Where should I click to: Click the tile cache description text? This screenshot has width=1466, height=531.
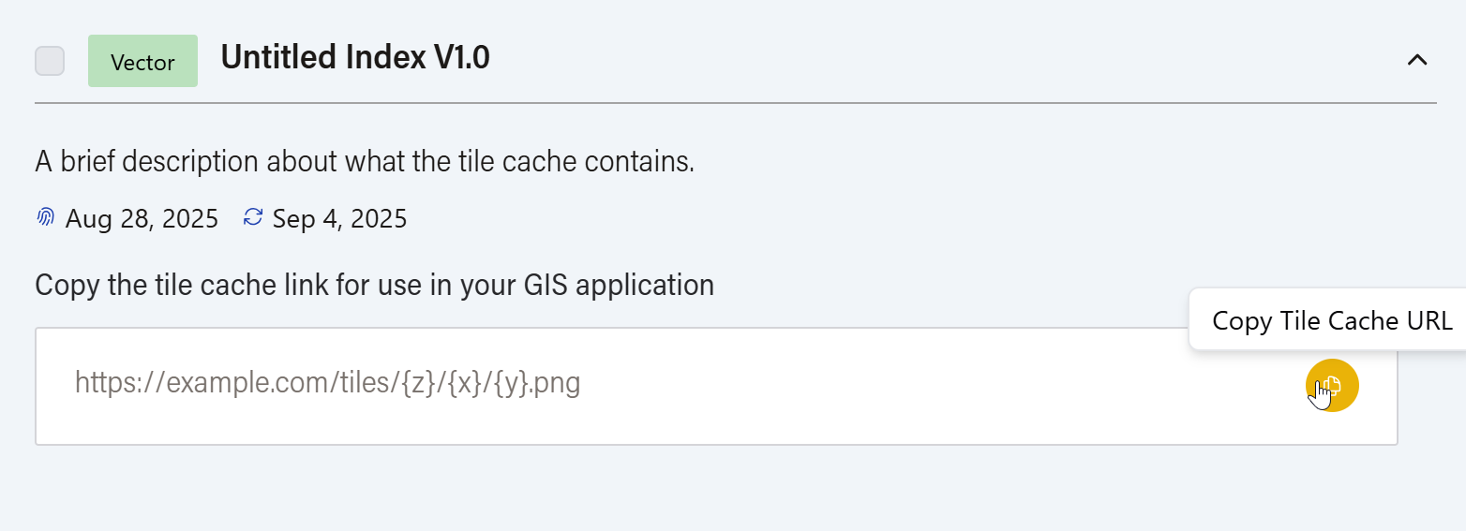(x=365, y=162)
